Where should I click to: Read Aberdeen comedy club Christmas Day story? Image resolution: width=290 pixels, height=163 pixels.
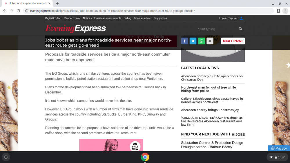tap(212, 78)
